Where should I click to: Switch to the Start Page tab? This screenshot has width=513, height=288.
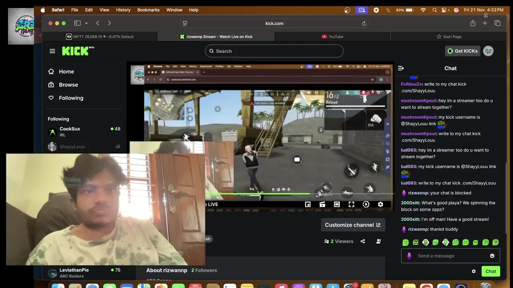tap(448, 36)
